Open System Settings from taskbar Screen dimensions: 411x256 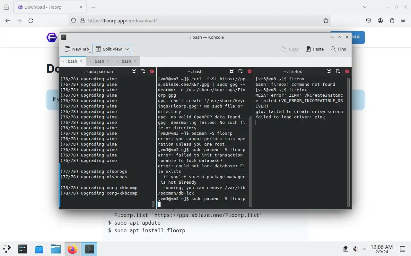point(22,249)
